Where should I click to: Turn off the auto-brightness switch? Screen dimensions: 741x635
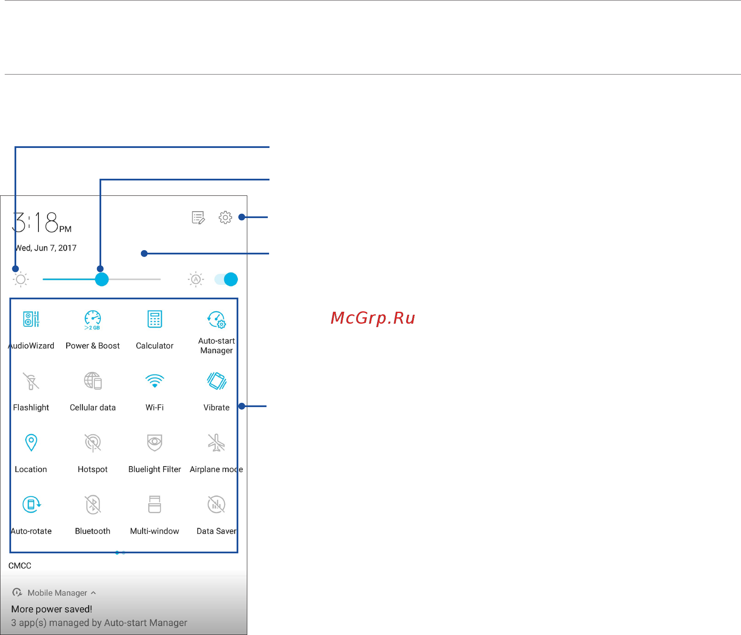point(226,279)
